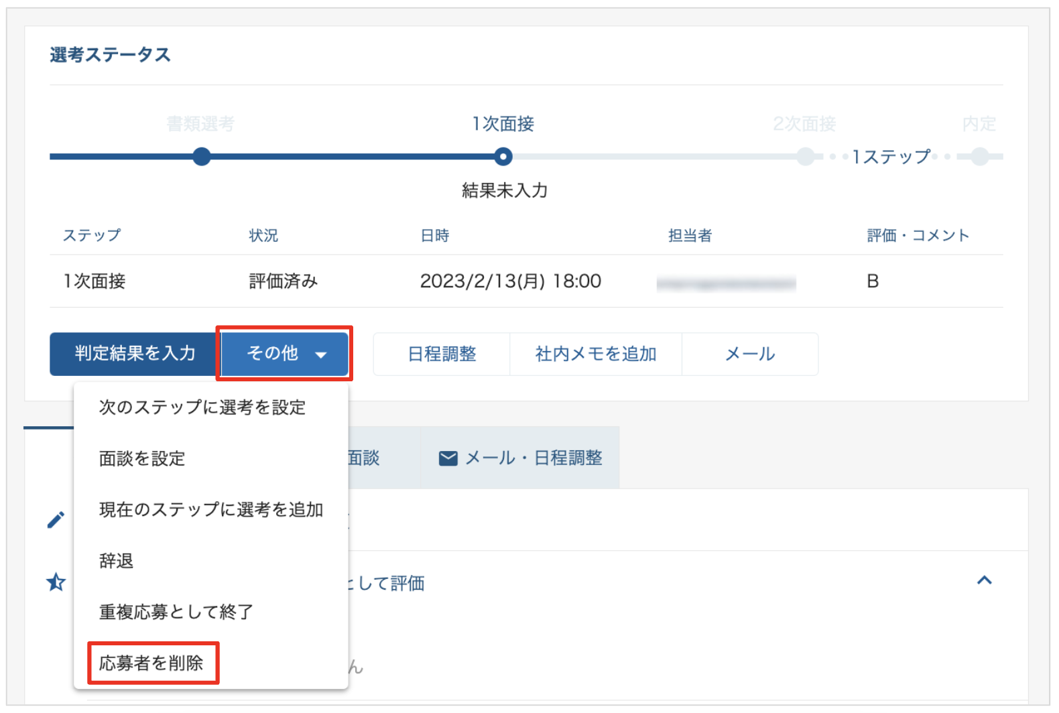Collapse the evaluation section with chevron up
Screen dimensions: 1059x713
(984, 580)
